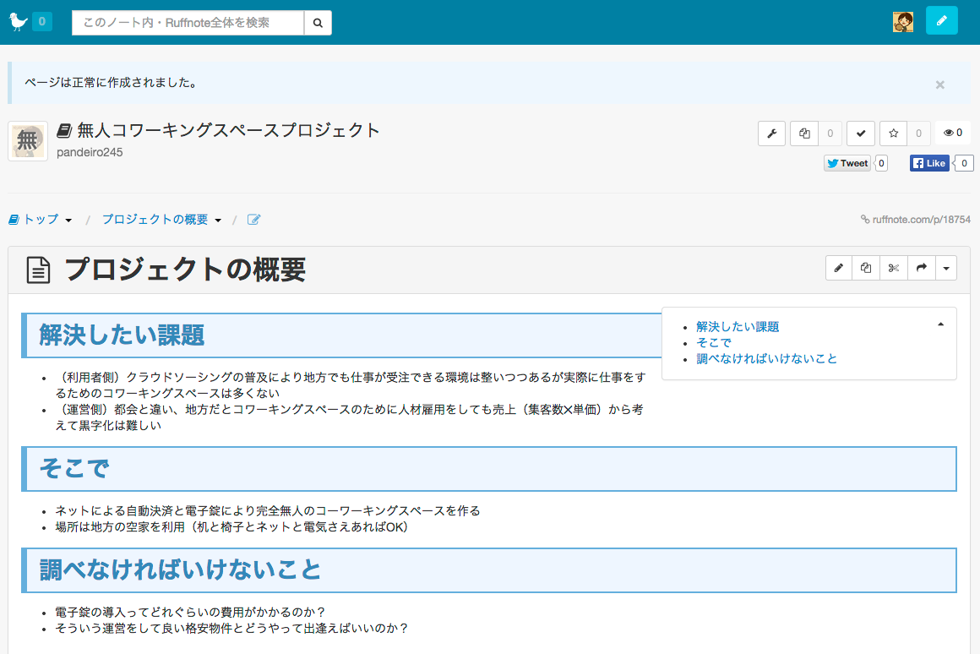Click the Ruffnote search input field
This screenshot has height=654, width=980.
click(188, 23)
